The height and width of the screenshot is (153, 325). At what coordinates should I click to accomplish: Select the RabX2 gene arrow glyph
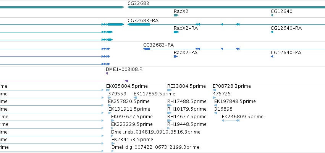[x=176, y=15]
